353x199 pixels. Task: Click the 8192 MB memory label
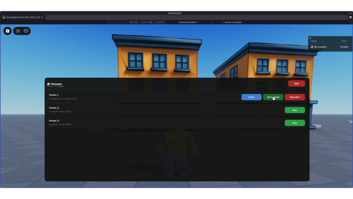159,22
